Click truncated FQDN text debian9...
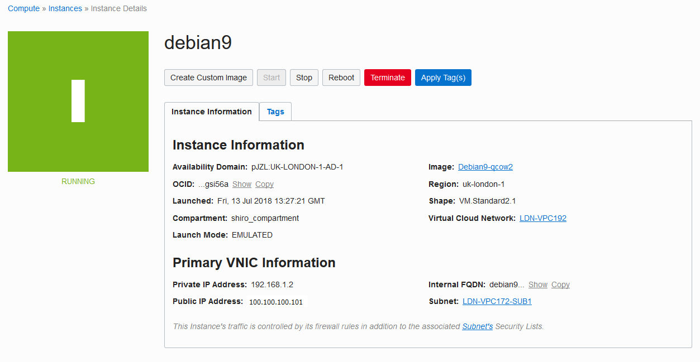The height and width of the screenshot is (362, 700). 507,284
